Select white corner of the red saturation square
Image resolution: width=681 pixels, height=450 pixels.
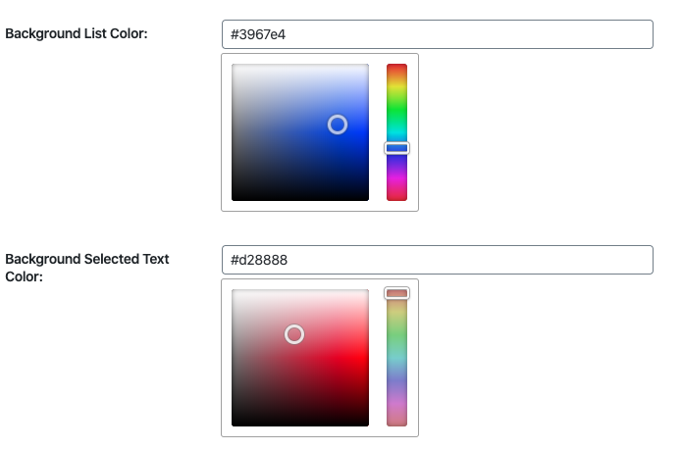point(234,291)
